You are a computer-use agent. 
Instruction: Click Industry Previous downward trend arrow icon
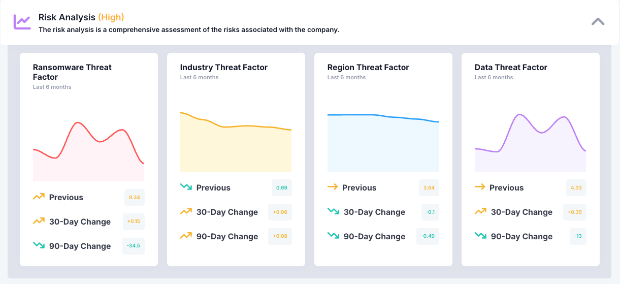tap(186, 187)
